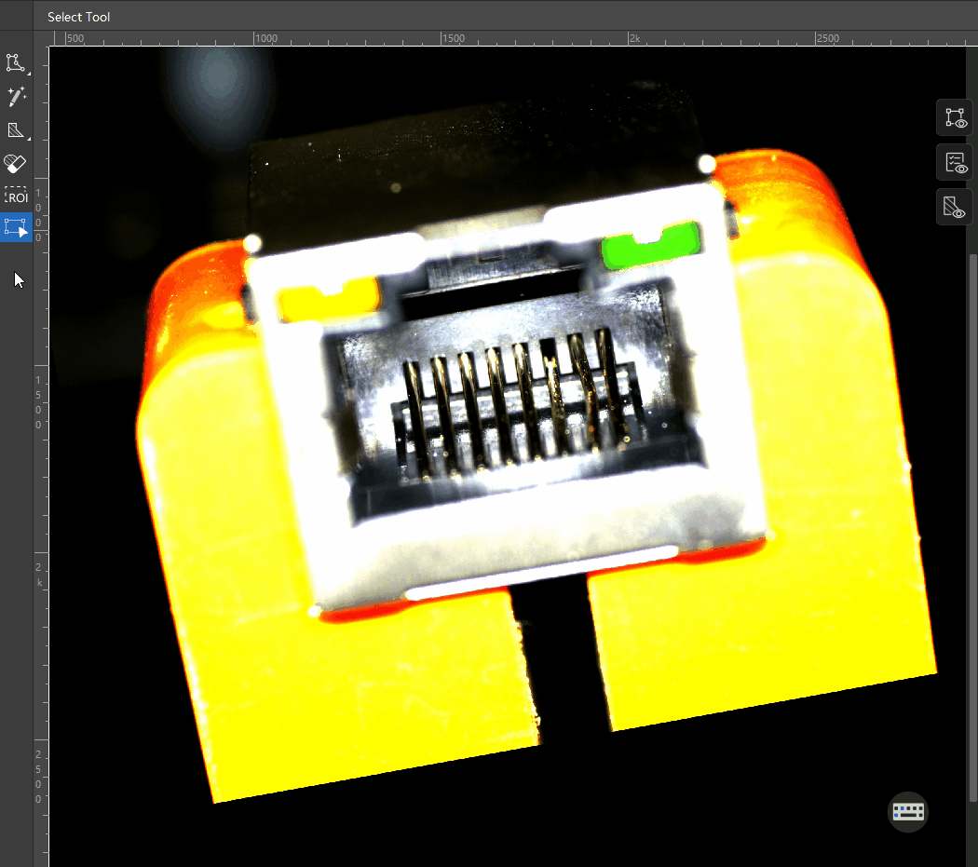Select the polygon labeling tool

pyautogui.click(x=16, y=63)
